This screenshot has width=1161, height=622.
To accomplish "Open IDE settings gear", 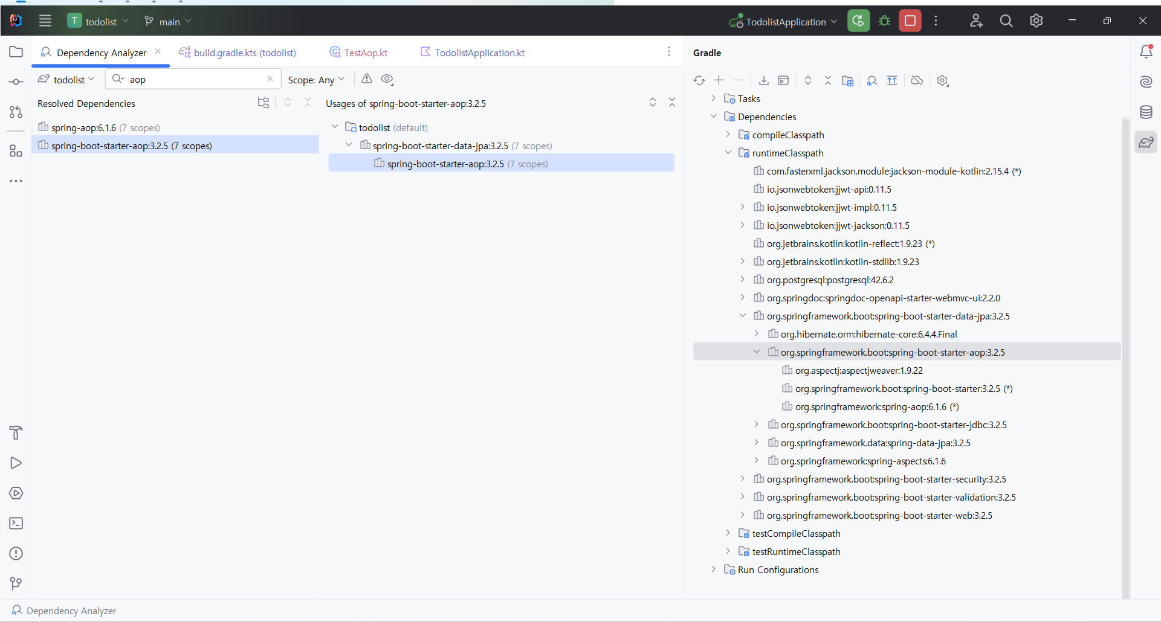I will coord(1036,21).
